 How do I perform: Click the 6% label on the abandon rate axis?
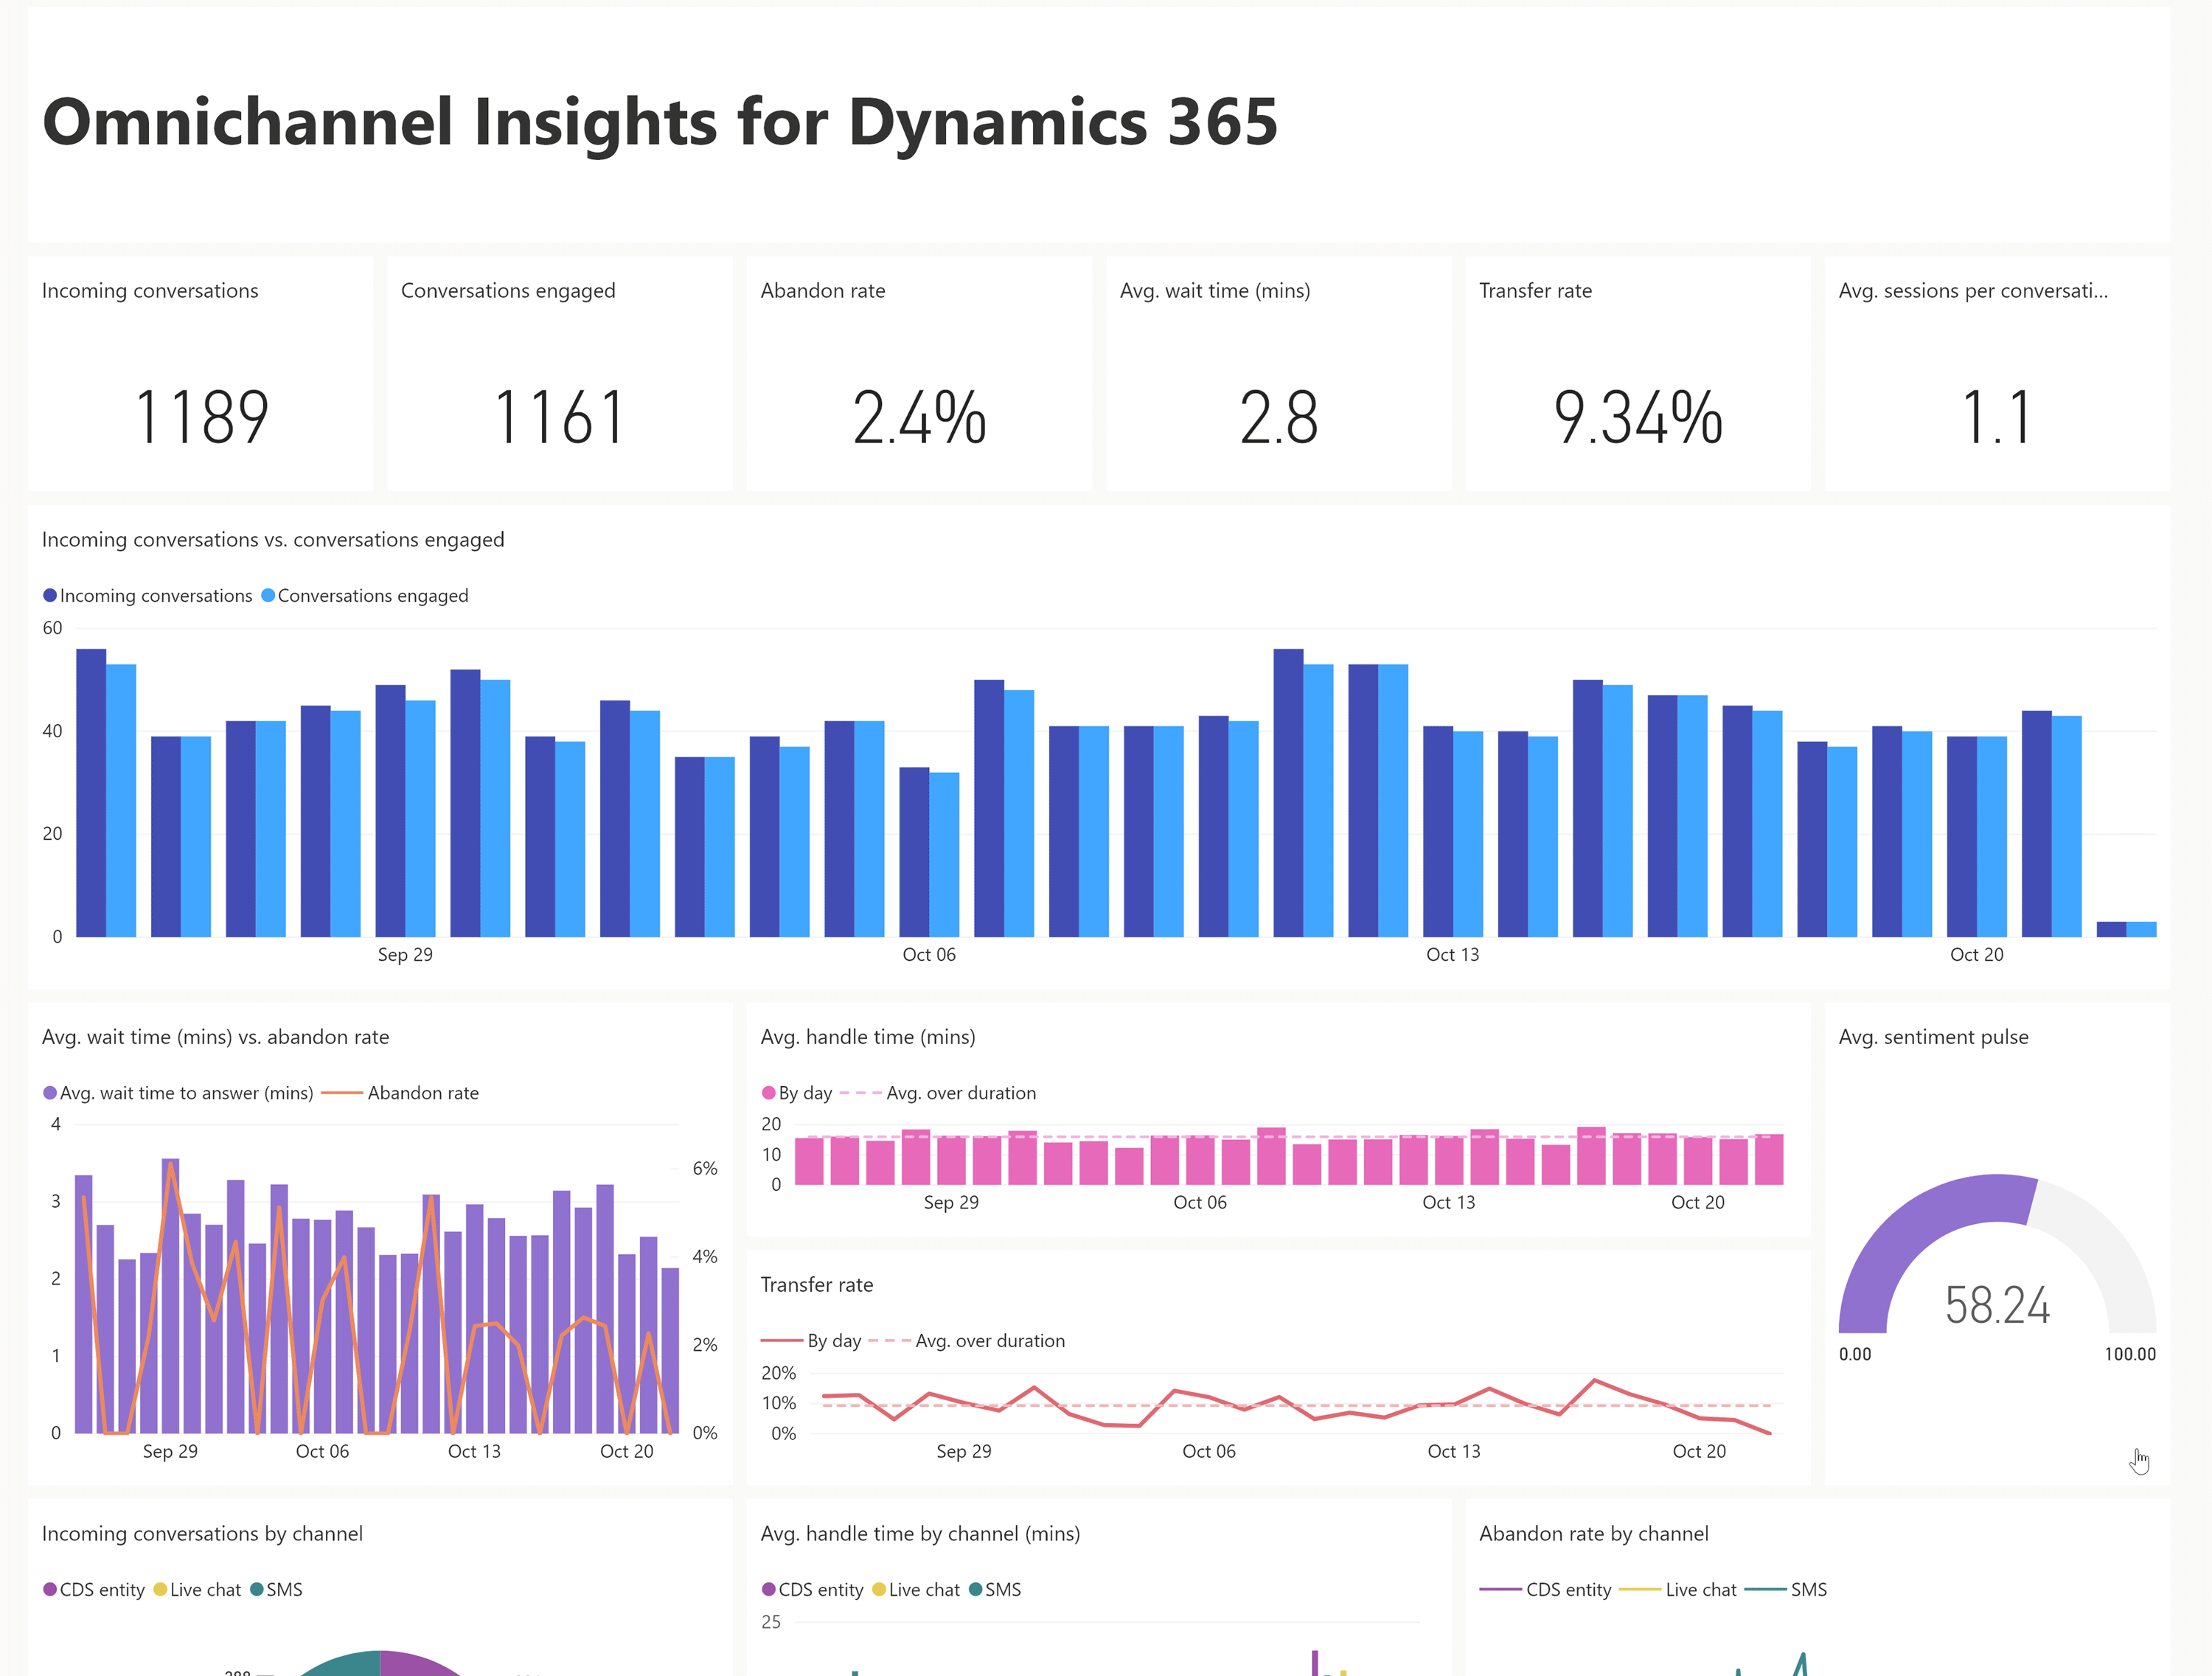705,1168
